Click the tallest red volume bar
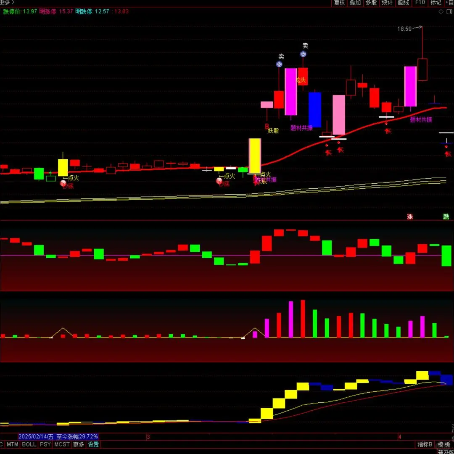454x454 pixels. 303,319
